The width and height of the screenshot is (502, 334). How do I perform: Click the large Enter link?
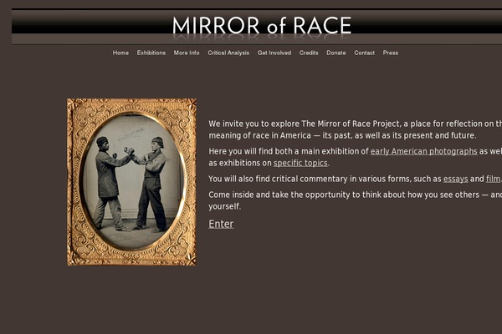click(x=221, y=224)
